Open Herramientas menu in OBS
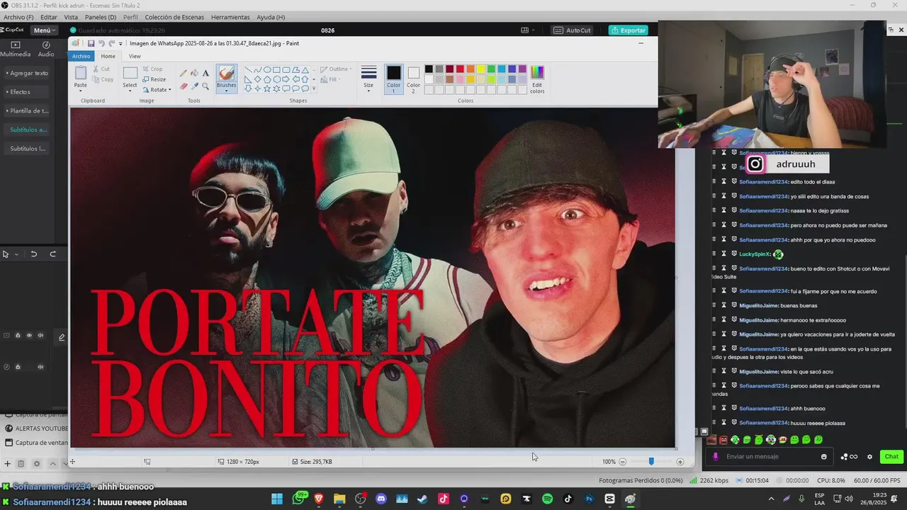Viewport: 907px width, 510px height. pos(230,17)
